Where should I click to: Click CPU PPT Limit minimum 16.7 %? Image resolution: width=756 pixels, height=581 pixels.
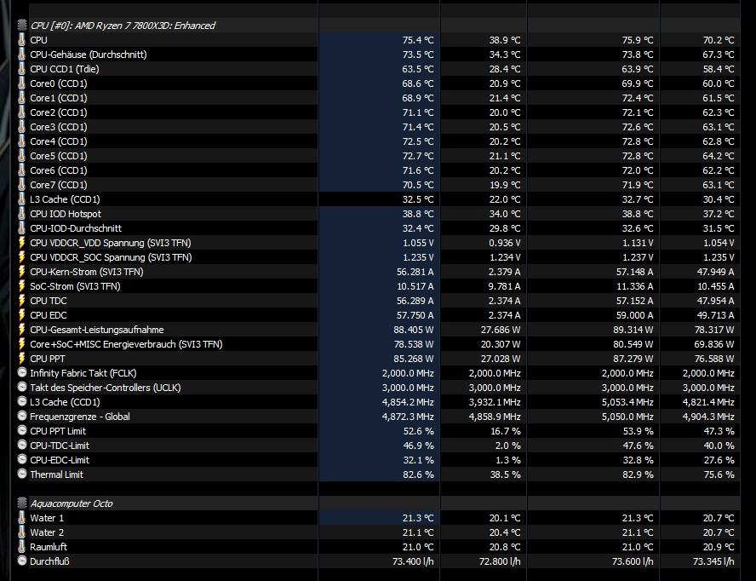[x=506, y=431]
